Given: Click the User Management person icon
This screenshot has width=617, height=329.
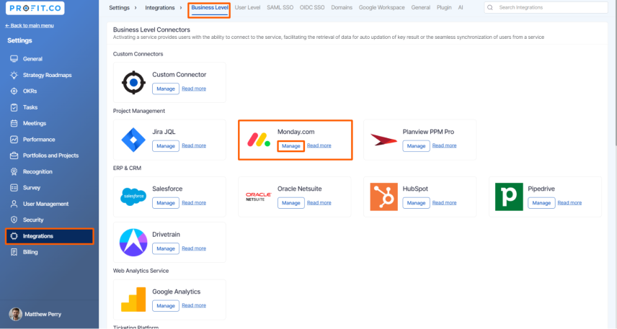Looking at the screenshot, I should coord(14,204).
